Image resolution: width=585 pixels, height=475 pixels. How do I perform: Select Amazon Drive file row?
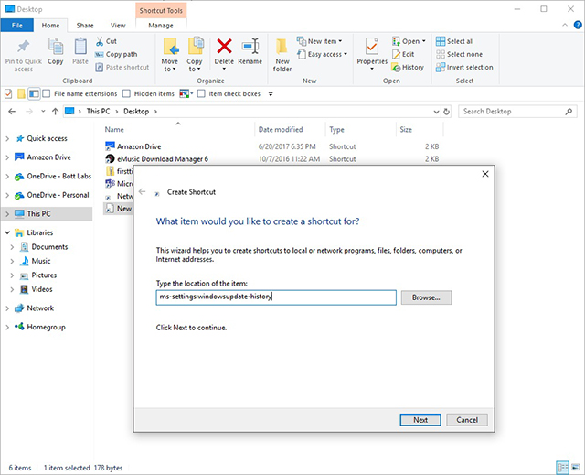tap(272, 146)
